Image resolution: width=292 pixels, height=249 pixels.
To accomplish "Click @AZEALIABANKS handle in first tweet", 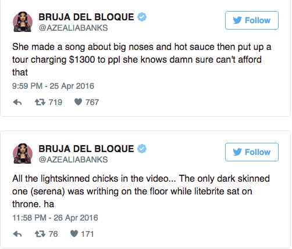I will (x=73, y=28).
